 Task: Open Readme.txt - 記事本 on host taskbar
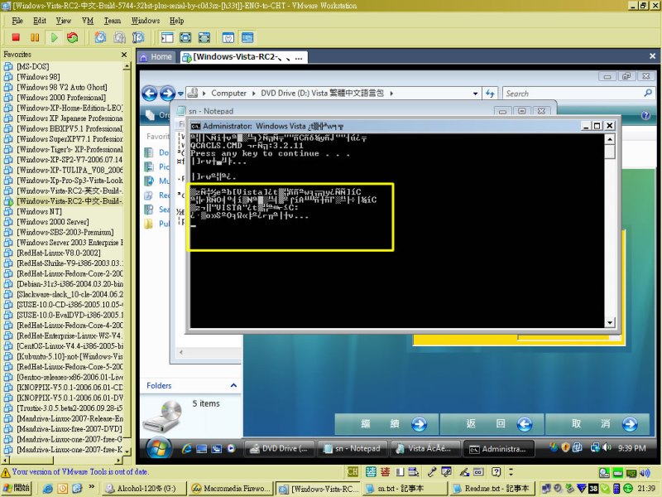[491, 489]
